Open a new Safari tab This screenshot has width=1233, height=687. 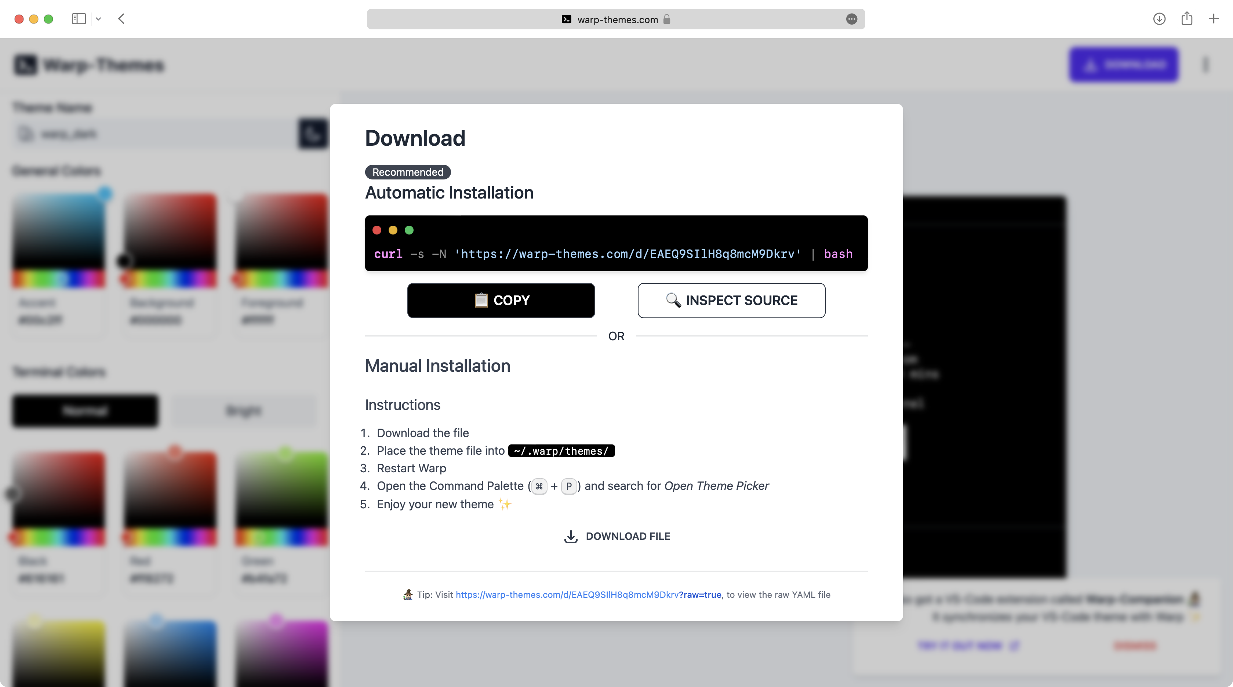coord(1214,19)
